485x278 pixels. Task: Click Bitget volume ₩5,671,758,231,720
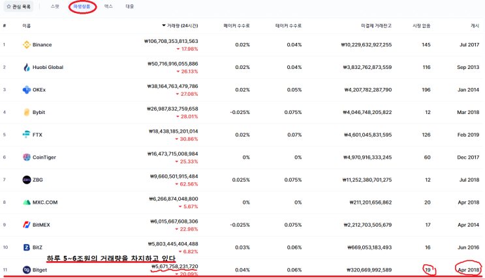click(x=175, y=266)
